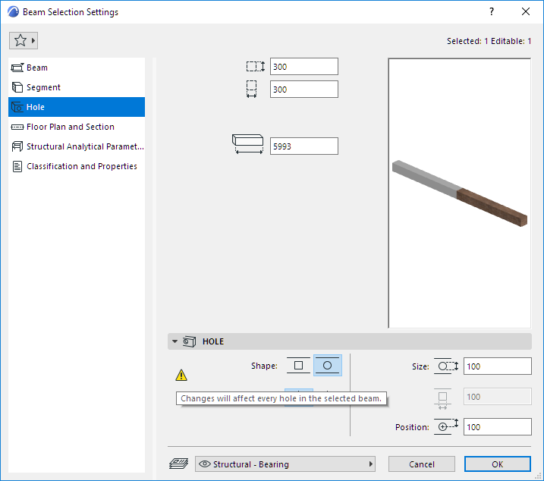This screenshot has width=544, height=481.
Task: Open Floor Plan and Section page
Action: [x=77, y=127]
